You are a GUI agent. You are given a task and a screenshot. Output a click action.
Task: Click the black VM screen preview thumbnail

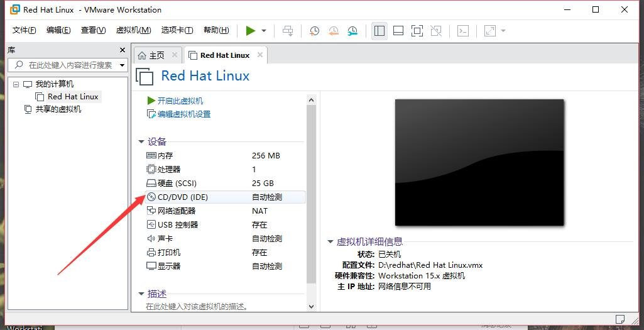479,162
